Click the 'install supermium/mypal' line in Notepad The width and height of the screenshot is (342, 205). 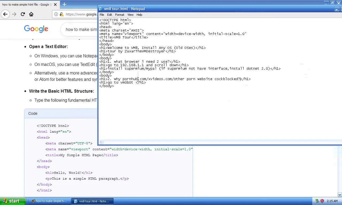[x=190, y=69]
